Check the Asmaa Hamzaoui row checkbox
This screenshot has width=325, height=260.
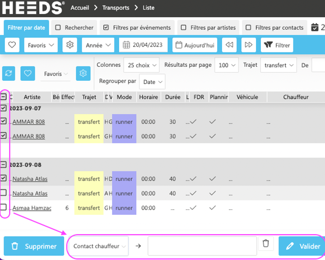click(x=4, y=207)
